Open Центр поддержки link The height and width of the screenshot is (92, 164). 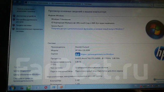[22, 71]
